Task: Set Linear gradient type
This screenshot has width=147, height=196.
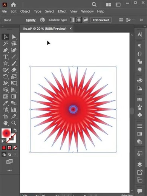Action: click(72, 20)
